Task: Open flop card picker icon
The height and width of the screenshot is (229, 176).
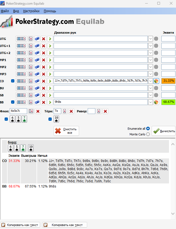Action: (31, 111)
